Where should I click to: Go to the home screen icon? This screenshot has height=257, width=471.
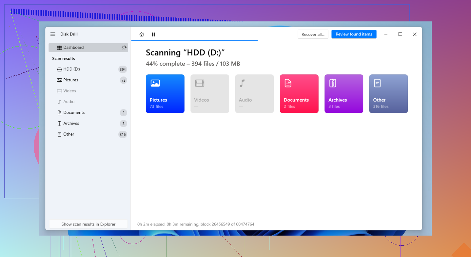click(141, 35)
